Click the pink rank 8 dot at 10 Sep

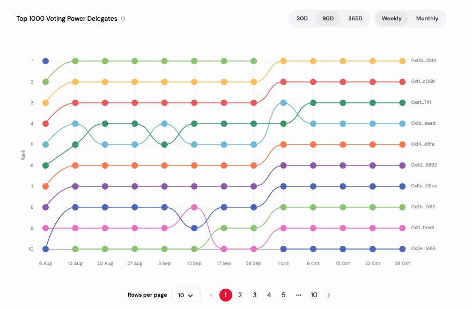pos(194,207)
